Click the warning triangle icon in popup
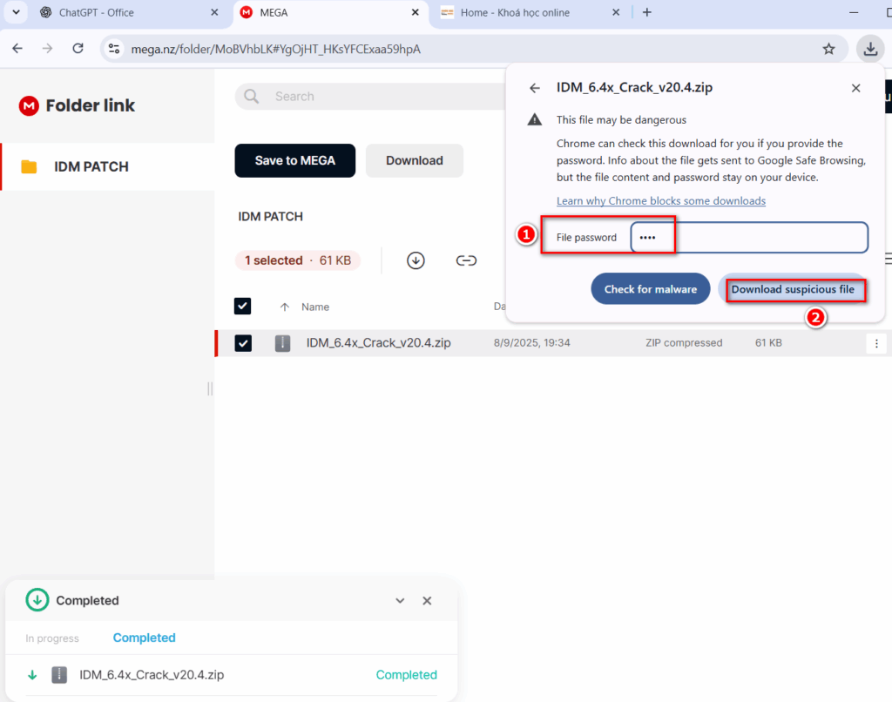Screen dimensions: 892x702 (x=535, y=119)
